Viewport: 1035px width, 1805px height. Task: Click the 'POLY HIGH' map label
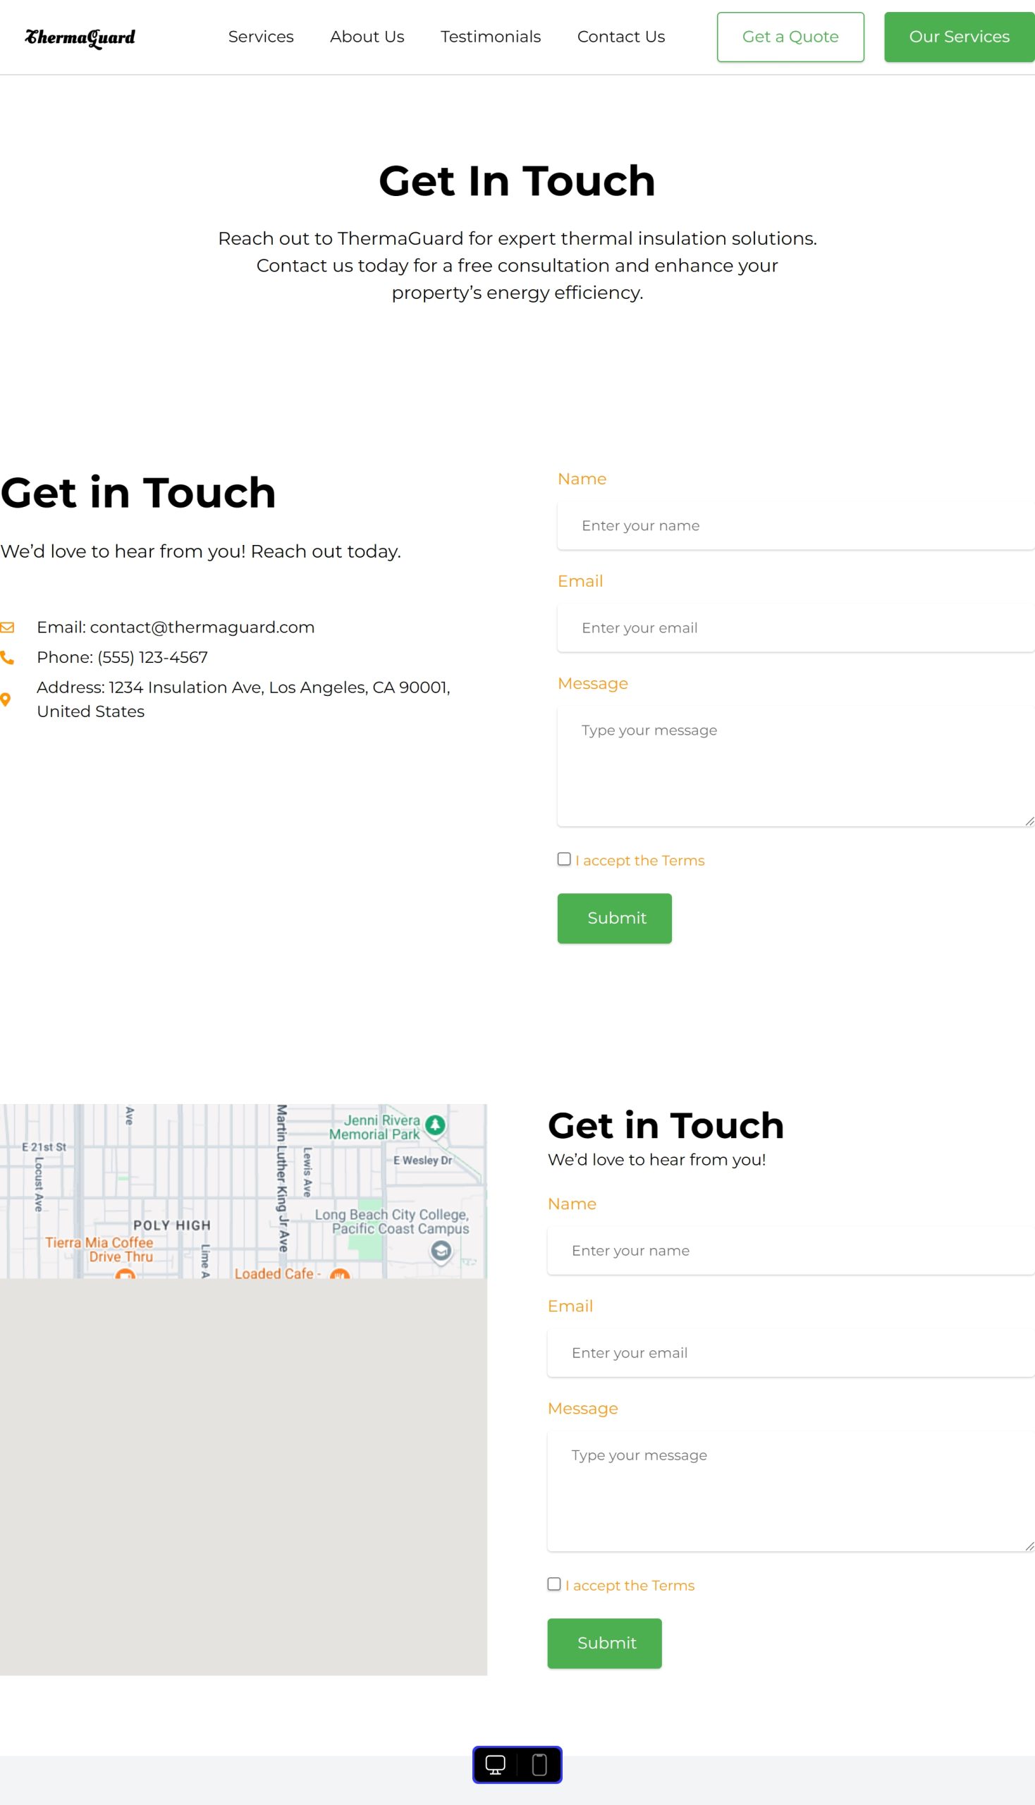point(172,1225)
